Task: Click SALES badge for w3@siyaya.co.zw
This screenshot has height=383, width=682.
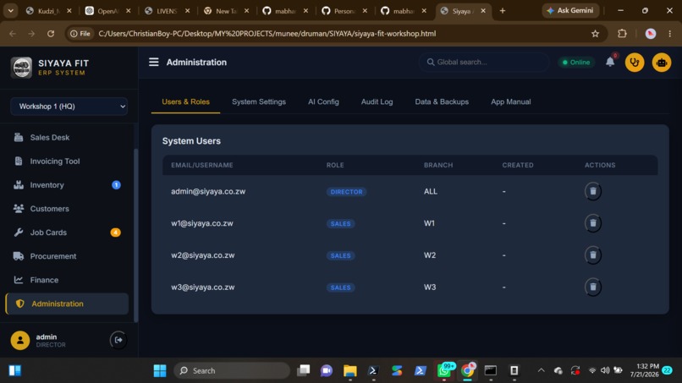Action: click(x=340, y=287)
